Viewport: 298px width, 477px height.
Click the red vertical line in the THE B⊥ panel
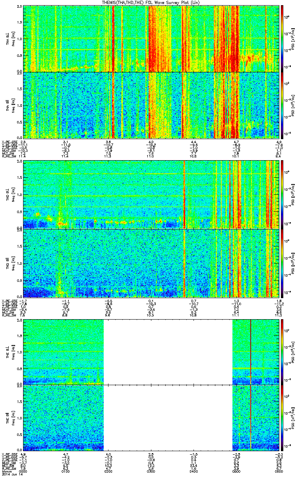(x=251, y=352)
